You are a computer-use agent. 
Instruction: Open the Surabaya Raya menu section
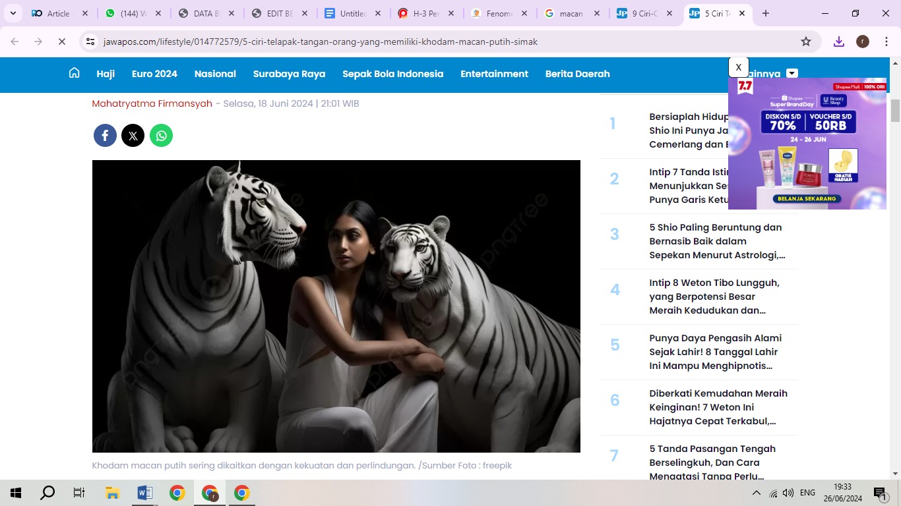[289, 74]
